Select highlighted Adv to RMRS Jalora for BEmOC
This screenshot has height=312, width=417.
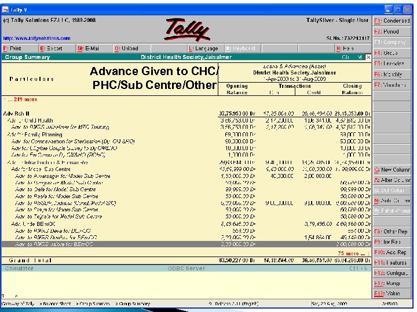186,244
